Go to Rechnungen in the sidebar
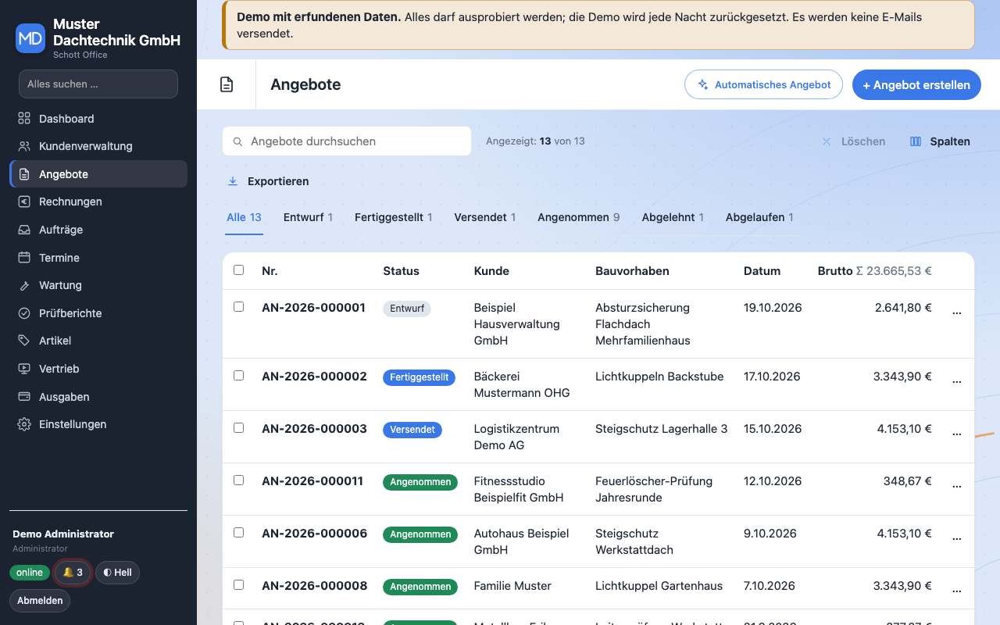 click(x=98, y=202)
